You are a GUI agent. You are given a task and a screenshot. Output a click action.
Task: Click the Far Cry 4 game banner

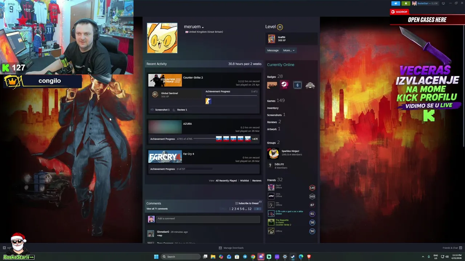coord(165,157)
